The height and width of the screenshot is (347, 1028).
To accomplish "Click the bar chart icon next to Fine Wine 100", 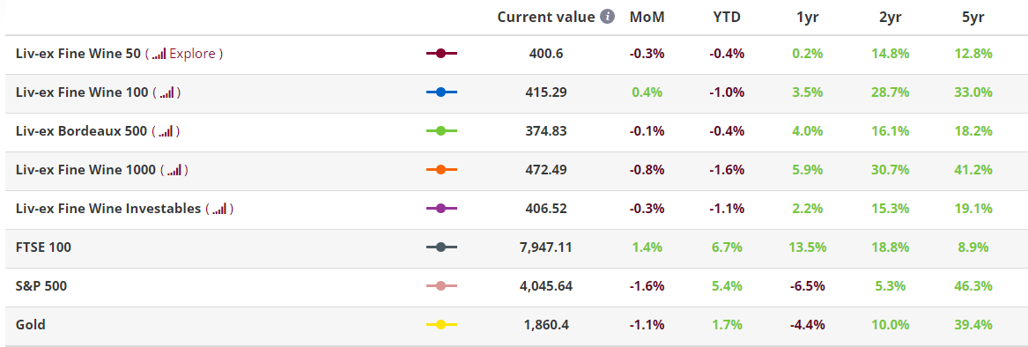I will point(166,93).
